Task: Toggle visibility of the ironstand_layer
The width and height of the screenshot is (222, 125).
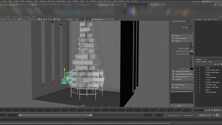Action: 197,77
